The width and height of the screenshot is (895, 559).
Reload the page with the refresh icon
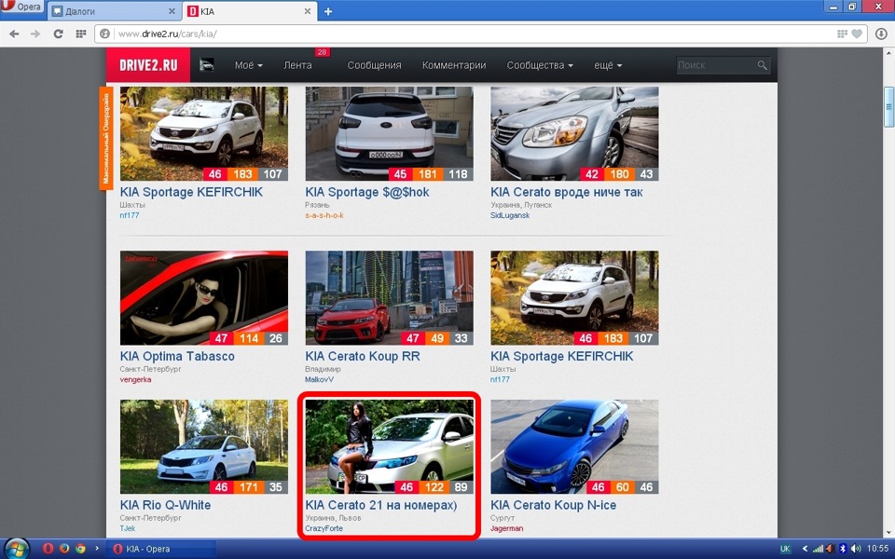pos(58,34)
